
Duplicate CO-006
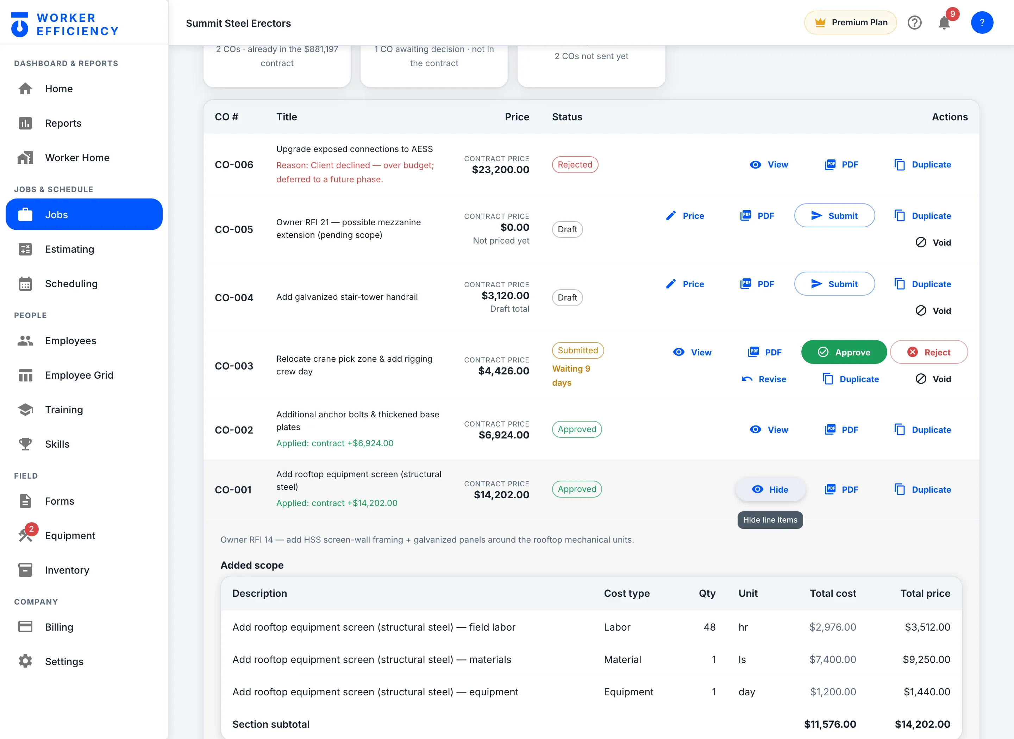[923, 165]
